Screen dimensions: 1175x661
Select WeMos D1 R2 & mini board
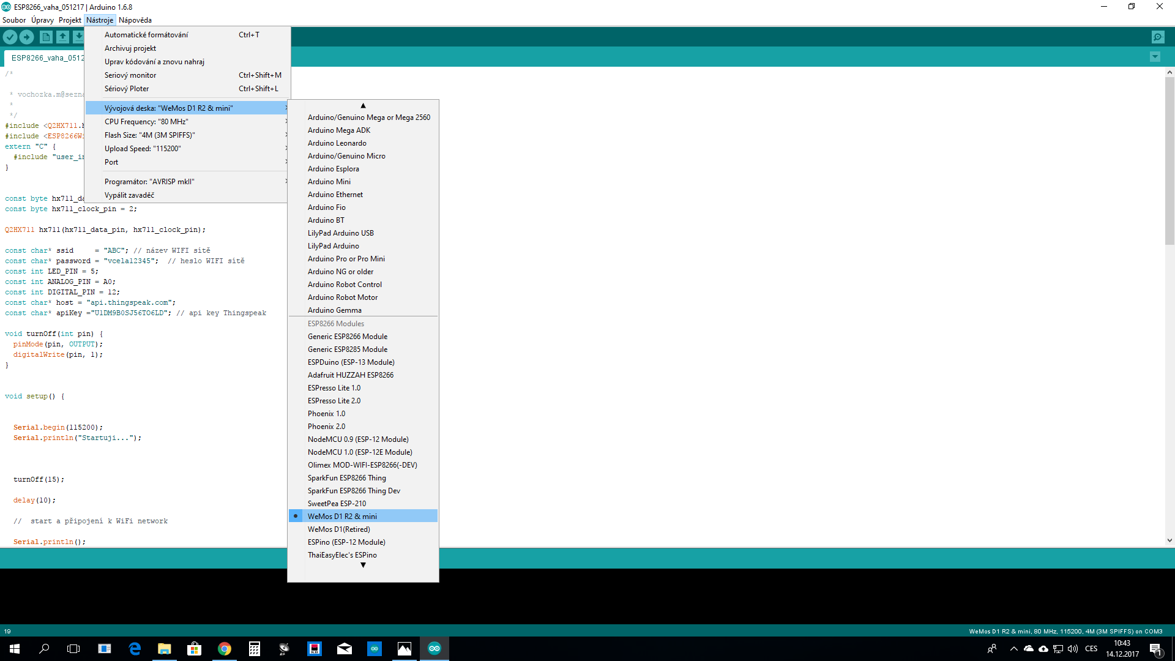click(x=342, y=517)
